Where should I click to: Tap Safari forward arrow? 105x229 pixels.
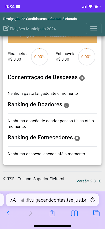click(x=30, y=213)
